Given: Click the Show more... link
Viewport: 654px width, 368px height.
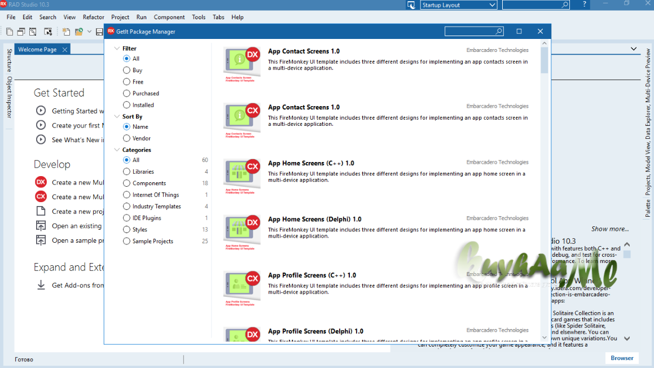Looking at the screenshot, I should click(610, 229).
